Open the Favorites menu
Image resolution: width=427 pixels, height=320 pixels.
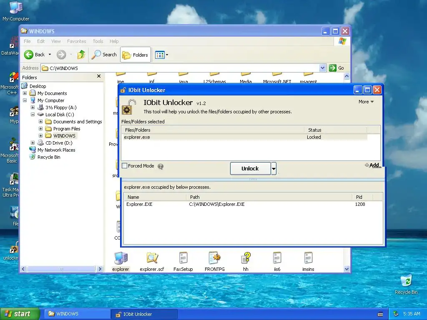[77, 41]
